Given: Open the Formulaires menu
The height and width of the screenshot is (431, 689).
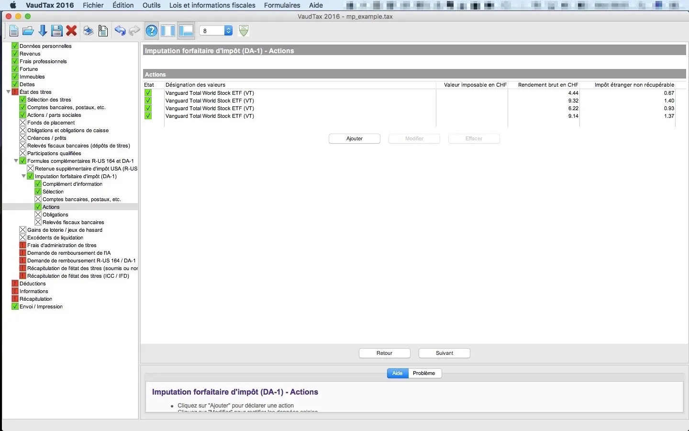Looking at the screenshot, I should (282, 5).
